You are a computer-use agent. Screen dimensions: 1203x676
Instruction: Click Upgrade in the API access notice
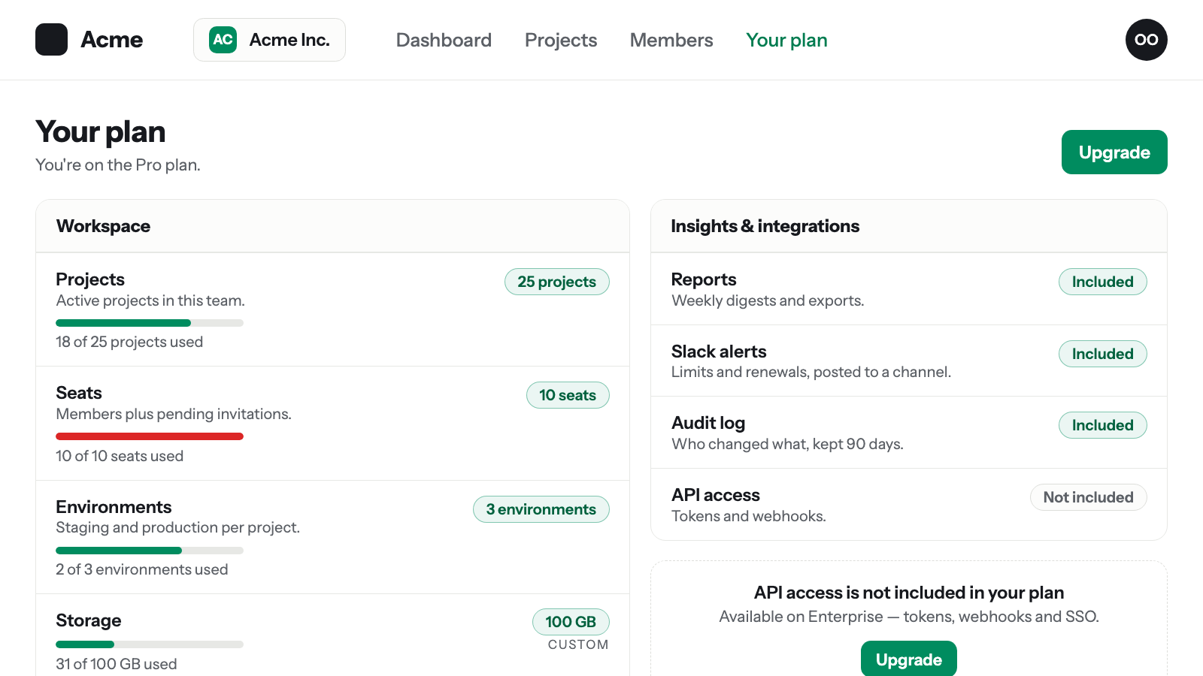pos(908,659)
